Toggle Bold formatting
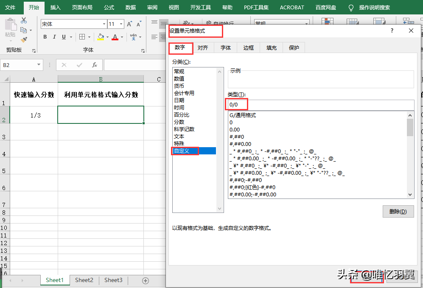Screen dimensions: 423x288 click(x=45, y=37)
